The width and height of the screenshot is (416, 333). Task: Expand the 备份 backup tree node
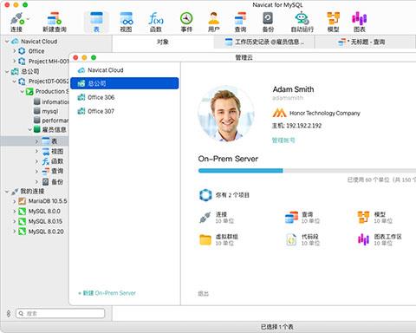[36, 182]
